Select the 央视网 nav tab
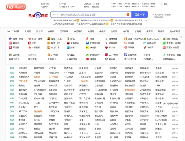This screenshot has height=141, width=185. pyautogui.click(x=51, y=31)
